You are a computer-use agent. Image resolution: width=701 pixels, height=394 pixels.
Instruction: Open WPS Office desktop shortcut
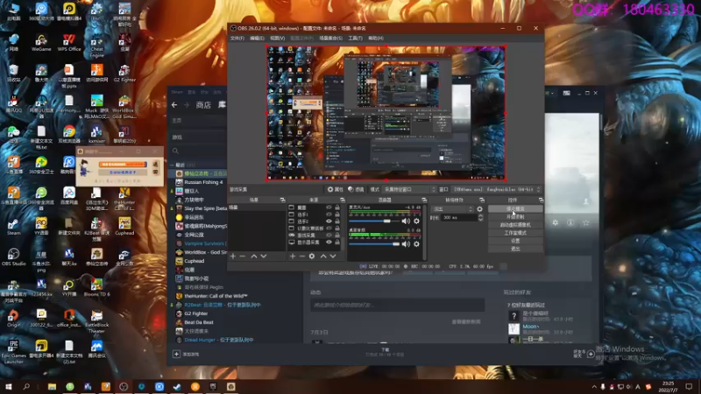(x=69, y=43)
